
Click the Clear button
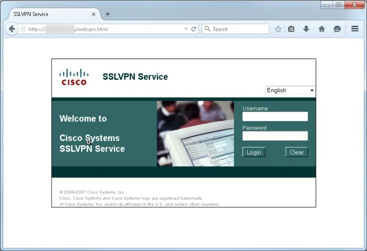click(x=296, y=152)
